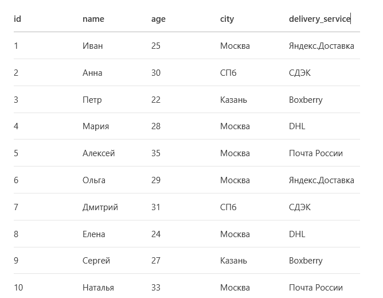Select the Елена name cell
The image size is (383, 298).
coord(94,234)
